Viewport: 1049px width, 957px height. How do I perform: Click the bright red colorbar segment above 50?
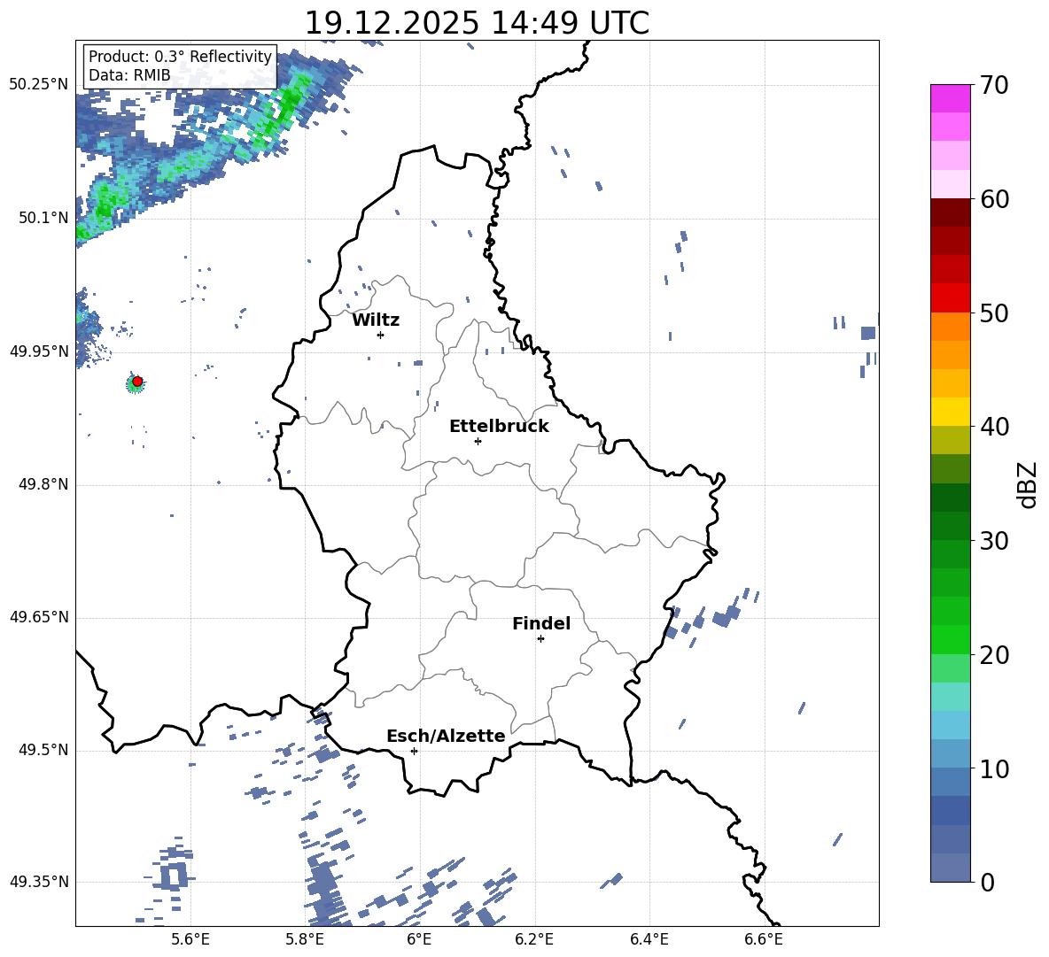click(x=950, y=298)
